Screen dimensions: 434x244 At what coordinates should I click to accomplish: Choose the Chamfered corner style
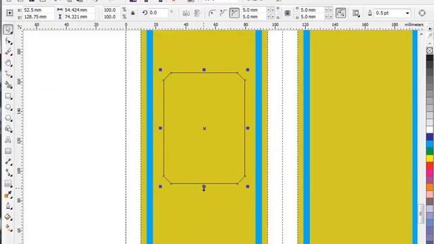point(234,13)
